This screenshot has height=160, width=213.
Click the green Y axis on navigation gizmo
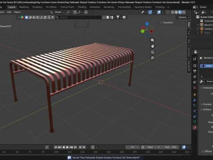pos(142,31)
